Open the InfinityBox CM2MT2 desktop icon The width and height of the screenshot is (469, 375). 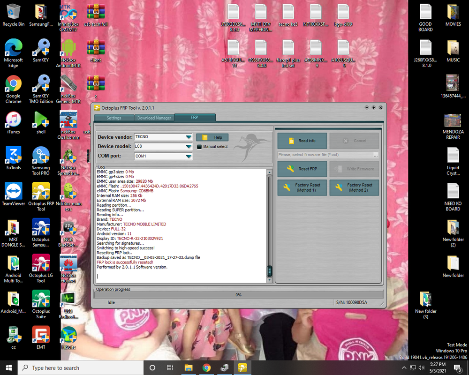point(68,17)
